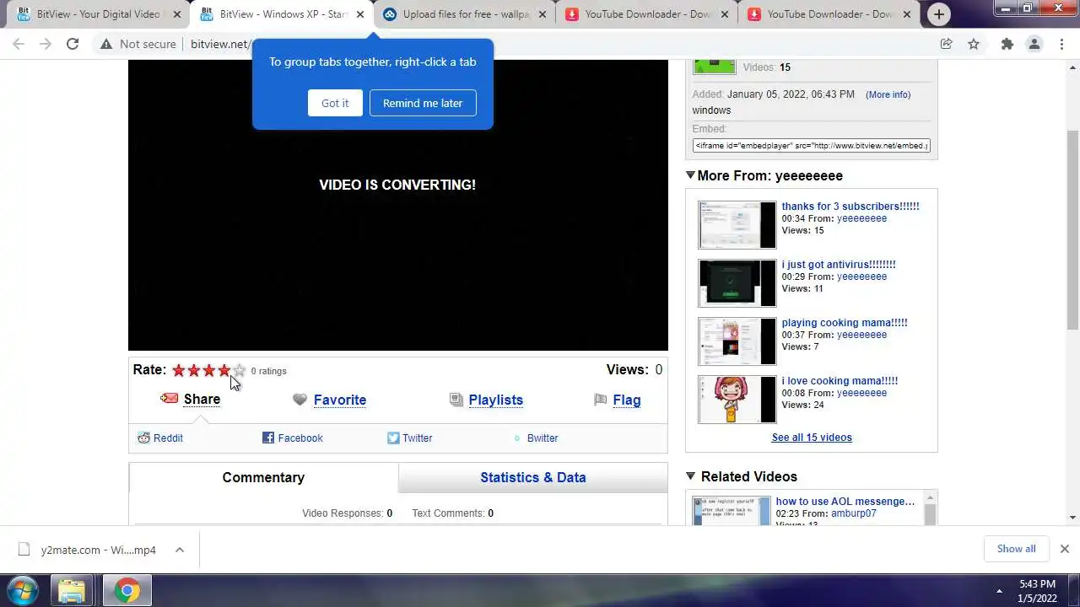
Task: Bookmark this page with the star icon
Action: coord(974,44)
